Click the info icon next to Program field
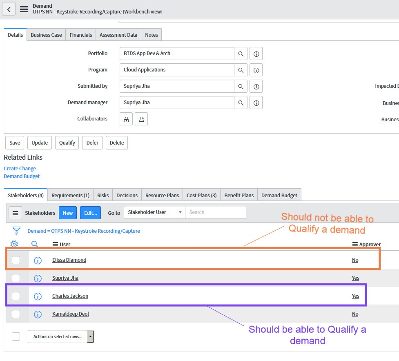 click(256, 70)
